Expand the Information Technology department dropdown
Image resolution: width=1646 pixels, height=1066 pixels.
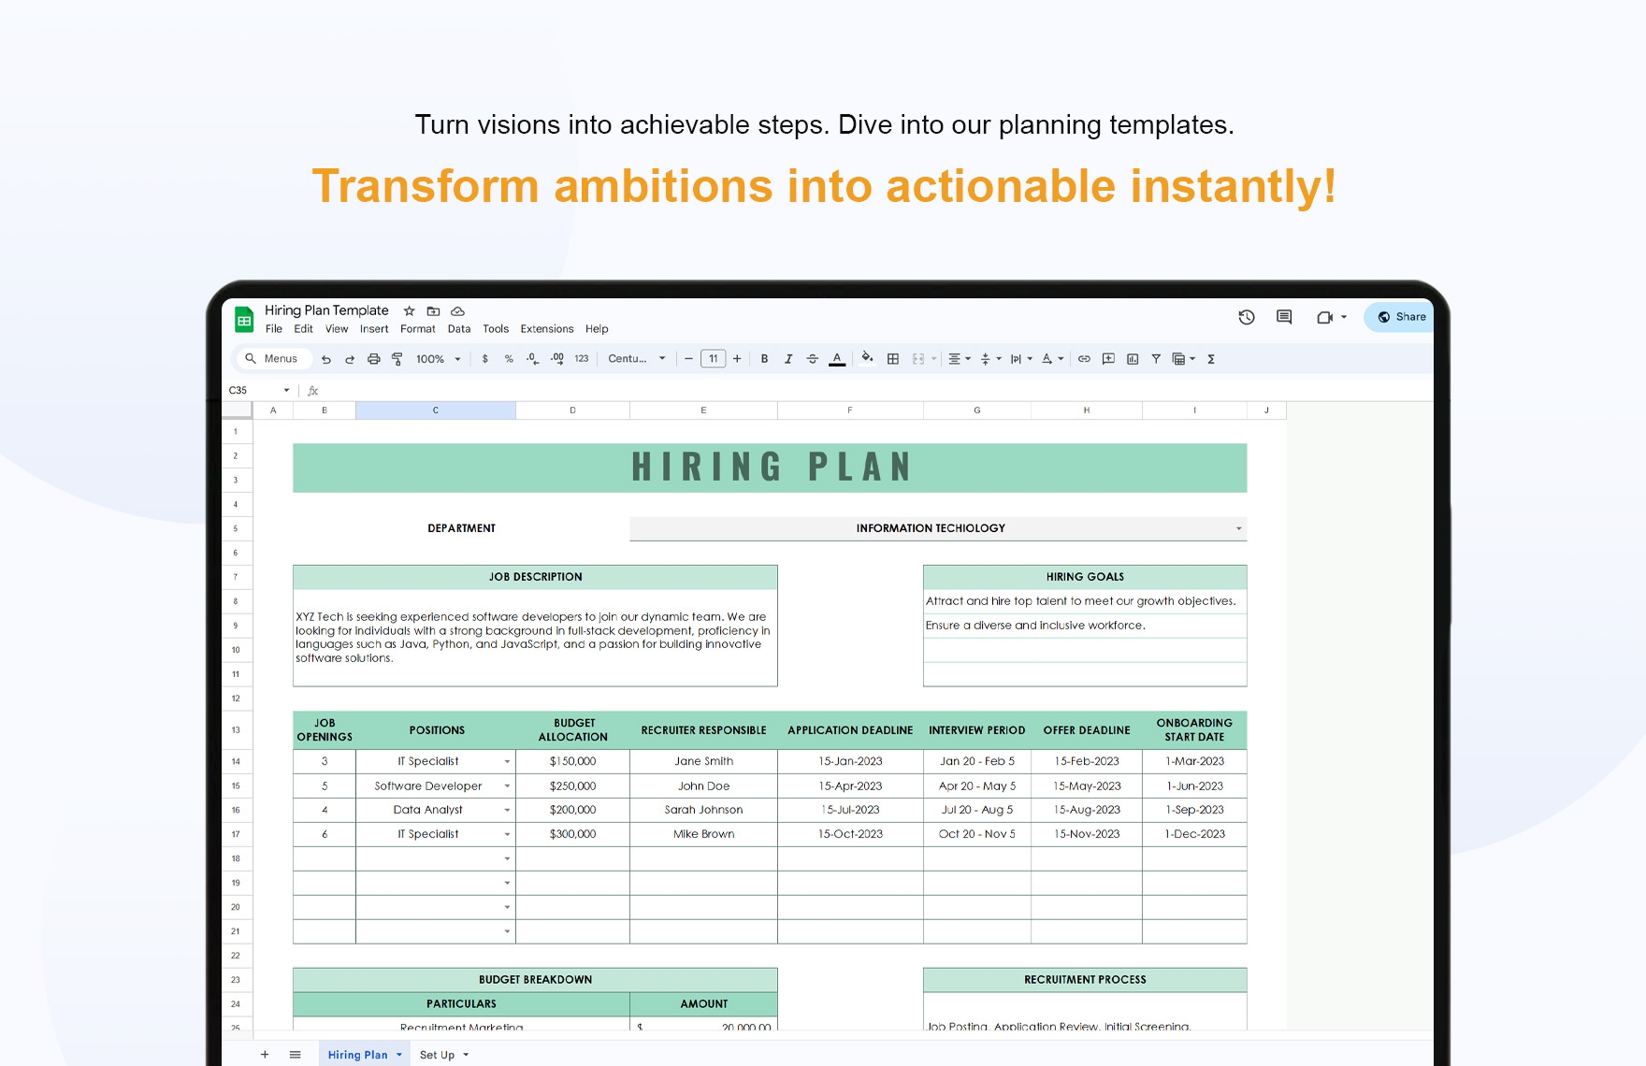[x=1238, y=528]
